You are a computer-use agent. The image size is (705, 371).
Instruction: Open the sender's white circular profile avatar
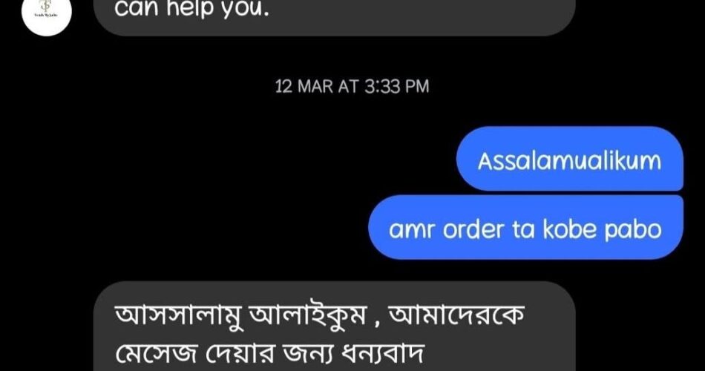(46, 12)
